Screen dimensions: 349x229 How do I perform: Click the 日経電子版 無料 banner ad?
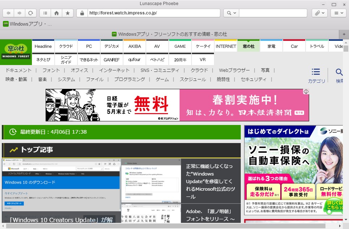click(x=177, y=105)
